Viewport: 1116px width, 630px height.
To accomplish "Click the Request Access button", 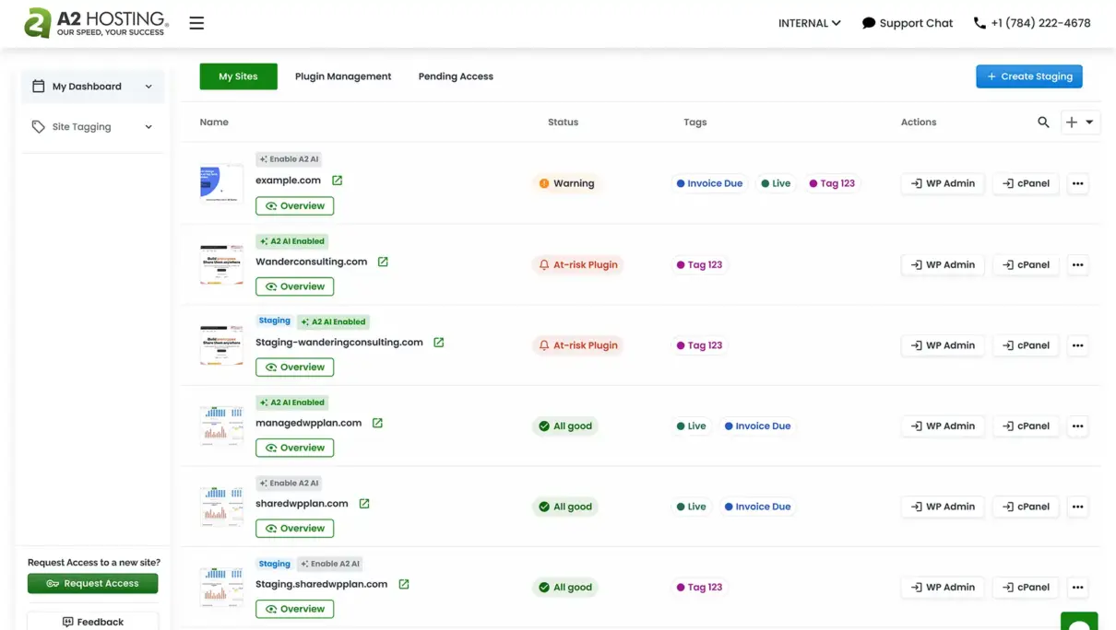I will pos(92,583).
